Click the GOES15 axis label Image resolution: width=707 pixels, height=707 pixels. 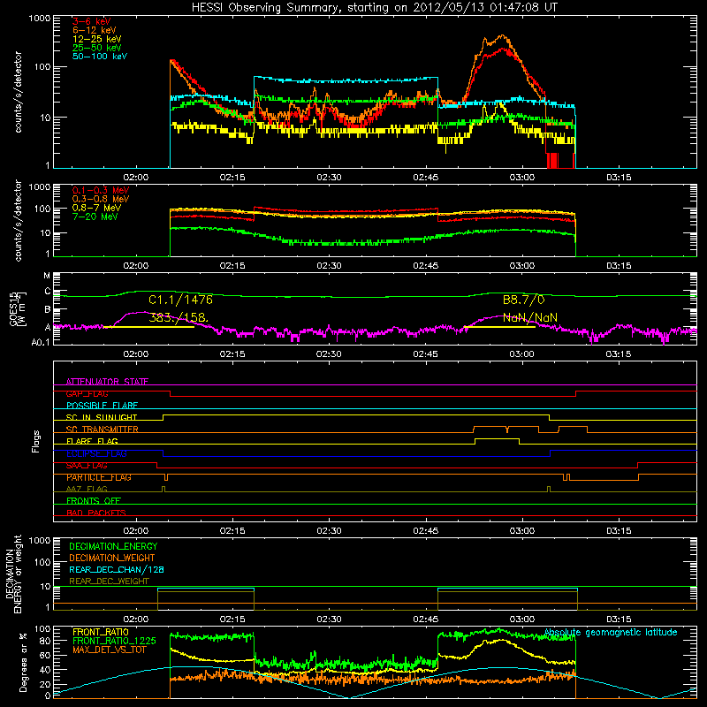coord(18,309)
